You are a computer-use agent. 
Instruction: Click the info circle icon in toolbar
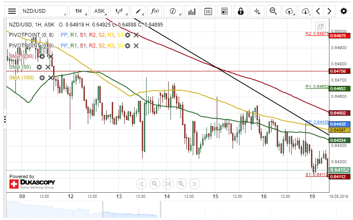tap(173, 11)
